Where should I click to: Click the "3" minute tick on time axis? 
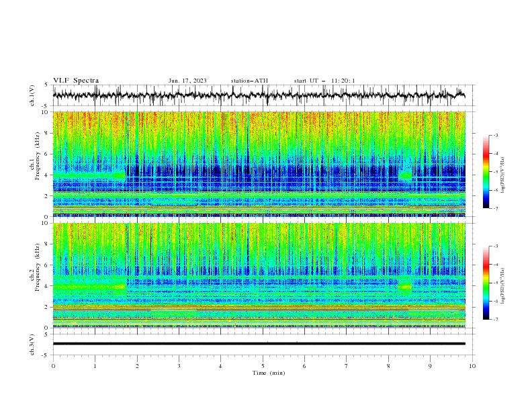(179, 366)
